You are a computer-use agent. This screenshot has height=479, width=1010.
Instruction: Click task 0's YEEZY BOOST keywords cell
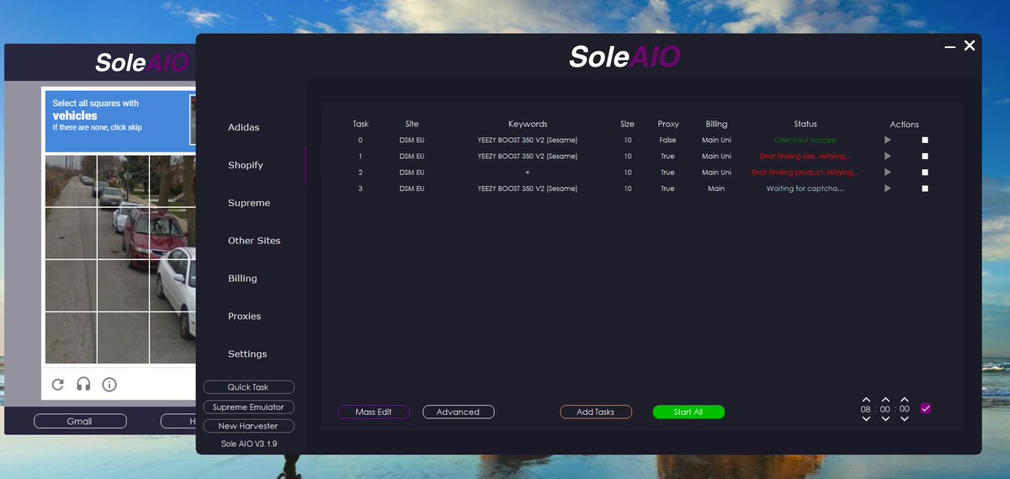[x=528, y=140]
